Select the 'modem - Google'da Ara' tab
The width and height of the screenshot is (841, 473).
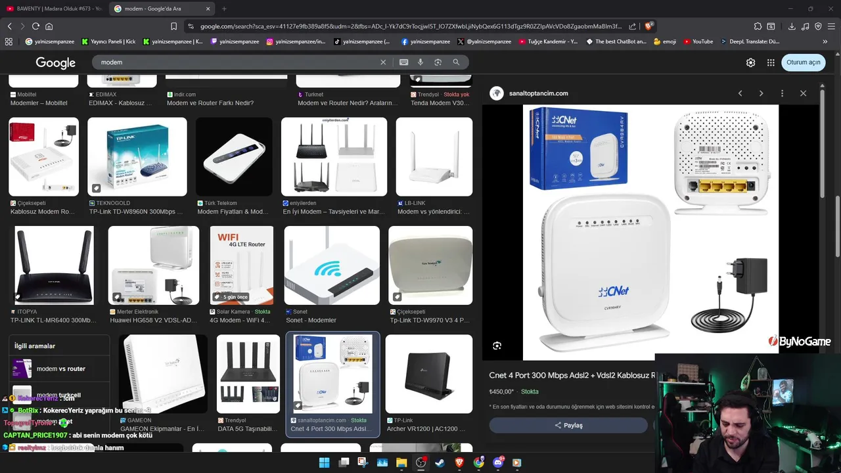pyautogui.click(x=162, y=9)
